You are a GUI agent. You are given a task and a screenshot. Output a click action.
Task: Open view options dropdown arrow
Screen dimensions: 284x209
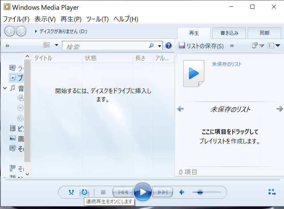[x=56, y=45]
